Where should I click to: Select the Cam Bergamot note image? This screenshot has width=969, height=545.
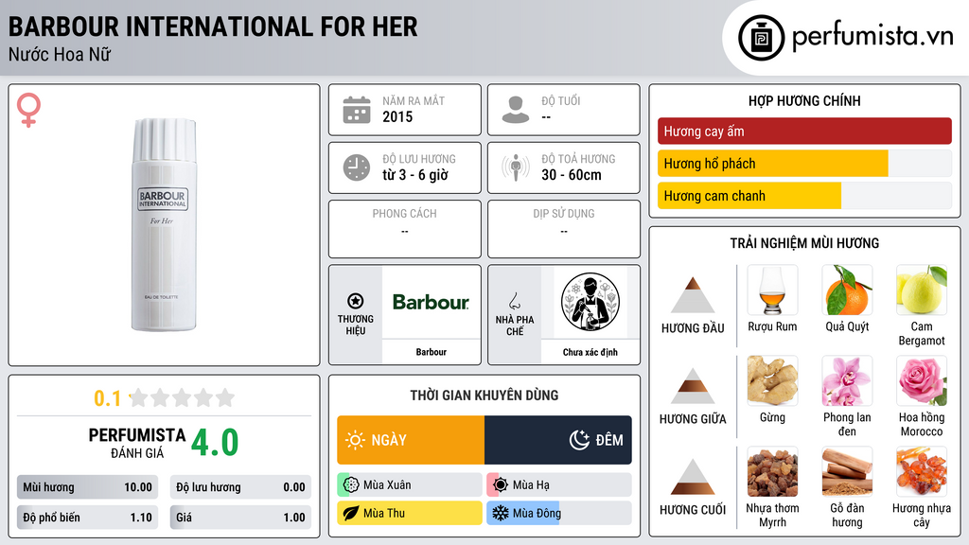(922, 290)
